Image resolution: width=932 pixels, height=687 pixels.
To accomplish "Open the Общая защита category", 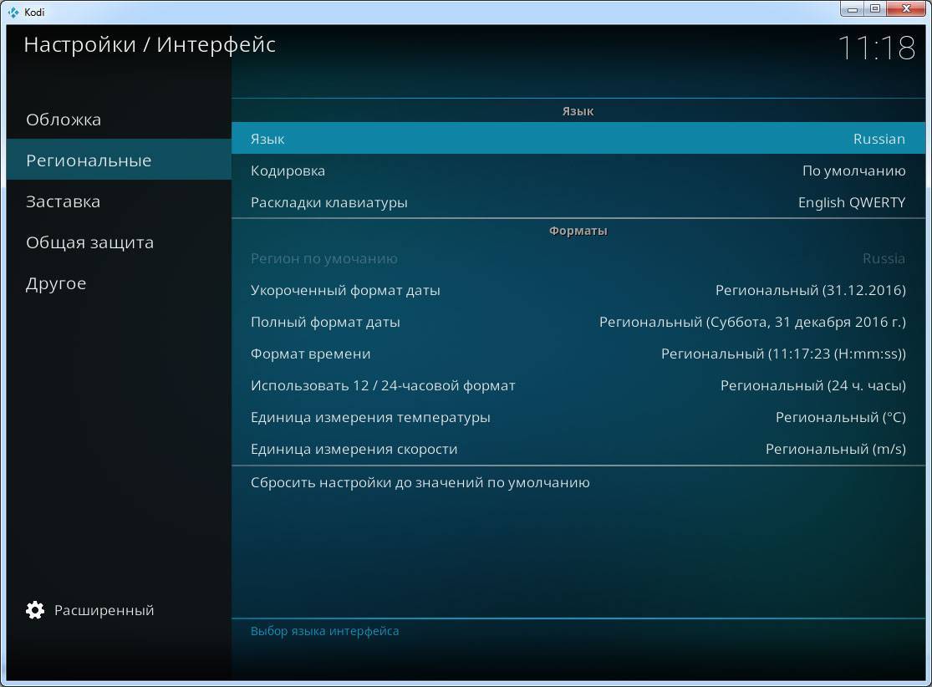I will point(89,242).
